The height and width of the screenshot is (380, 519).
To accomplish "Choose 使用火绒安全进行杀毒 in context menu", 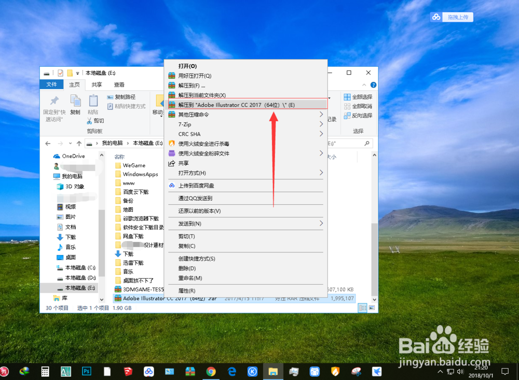I will coord(245,144).
